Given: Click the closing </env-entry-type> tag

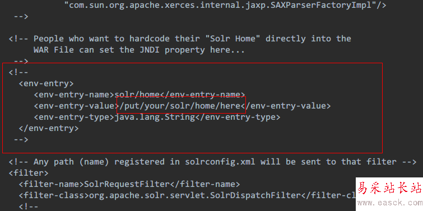Looking at the screenshot, I should coord(238,117).
